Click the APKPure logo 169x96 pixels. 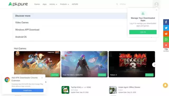pos(18,4)
